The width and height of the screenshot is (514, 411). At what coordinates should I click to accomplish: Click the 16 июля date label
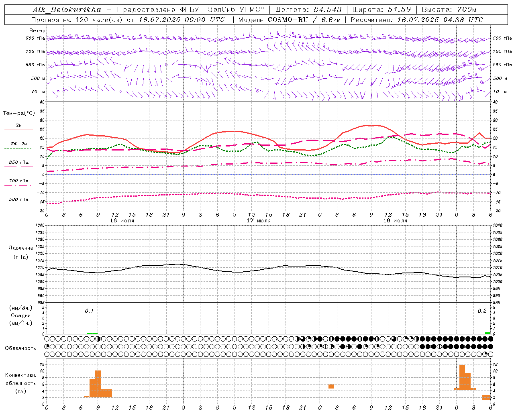(122, 221)
